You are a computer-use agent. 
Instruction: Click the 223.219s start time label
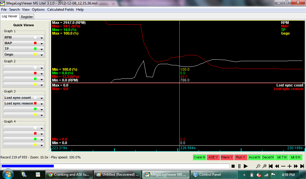(x=60, y=148)
